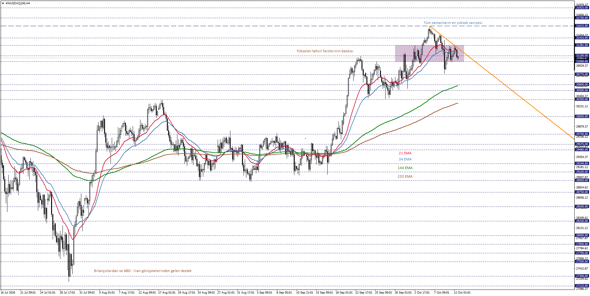Click the 7 Oct 09:01 time label
This screenshot has width=590, height=296.
tap(442, 293)
